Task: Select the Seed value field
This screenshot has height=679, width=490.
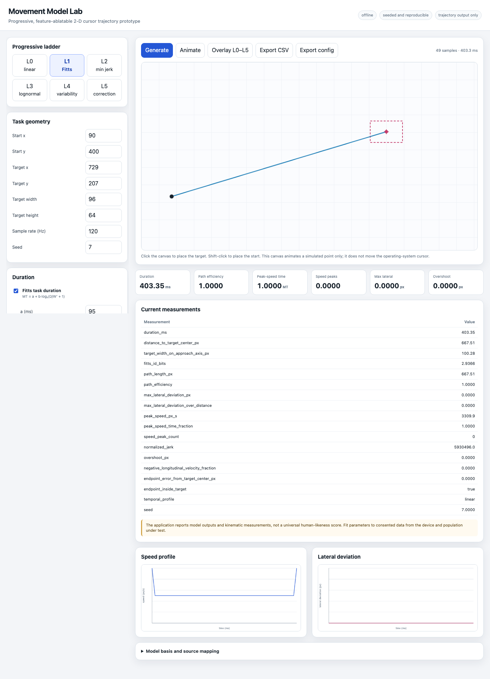Action: 104,247
